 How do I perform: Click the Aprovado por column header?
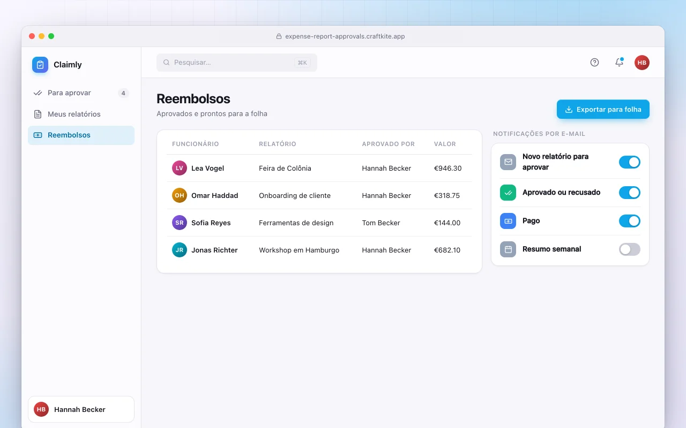click(x=389, y=144)
